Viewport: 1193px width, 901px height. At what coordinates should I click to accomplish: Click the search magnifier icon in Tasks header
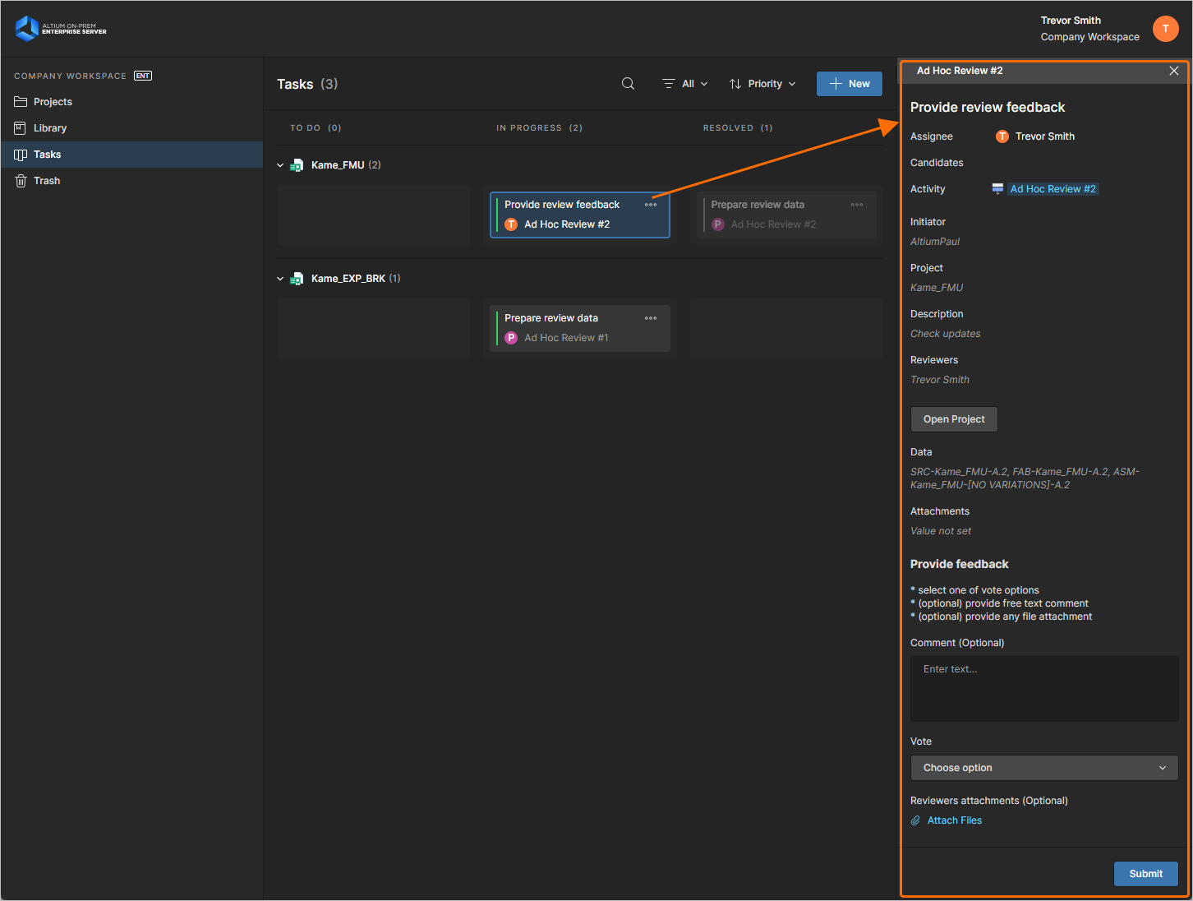coord(628,84)
